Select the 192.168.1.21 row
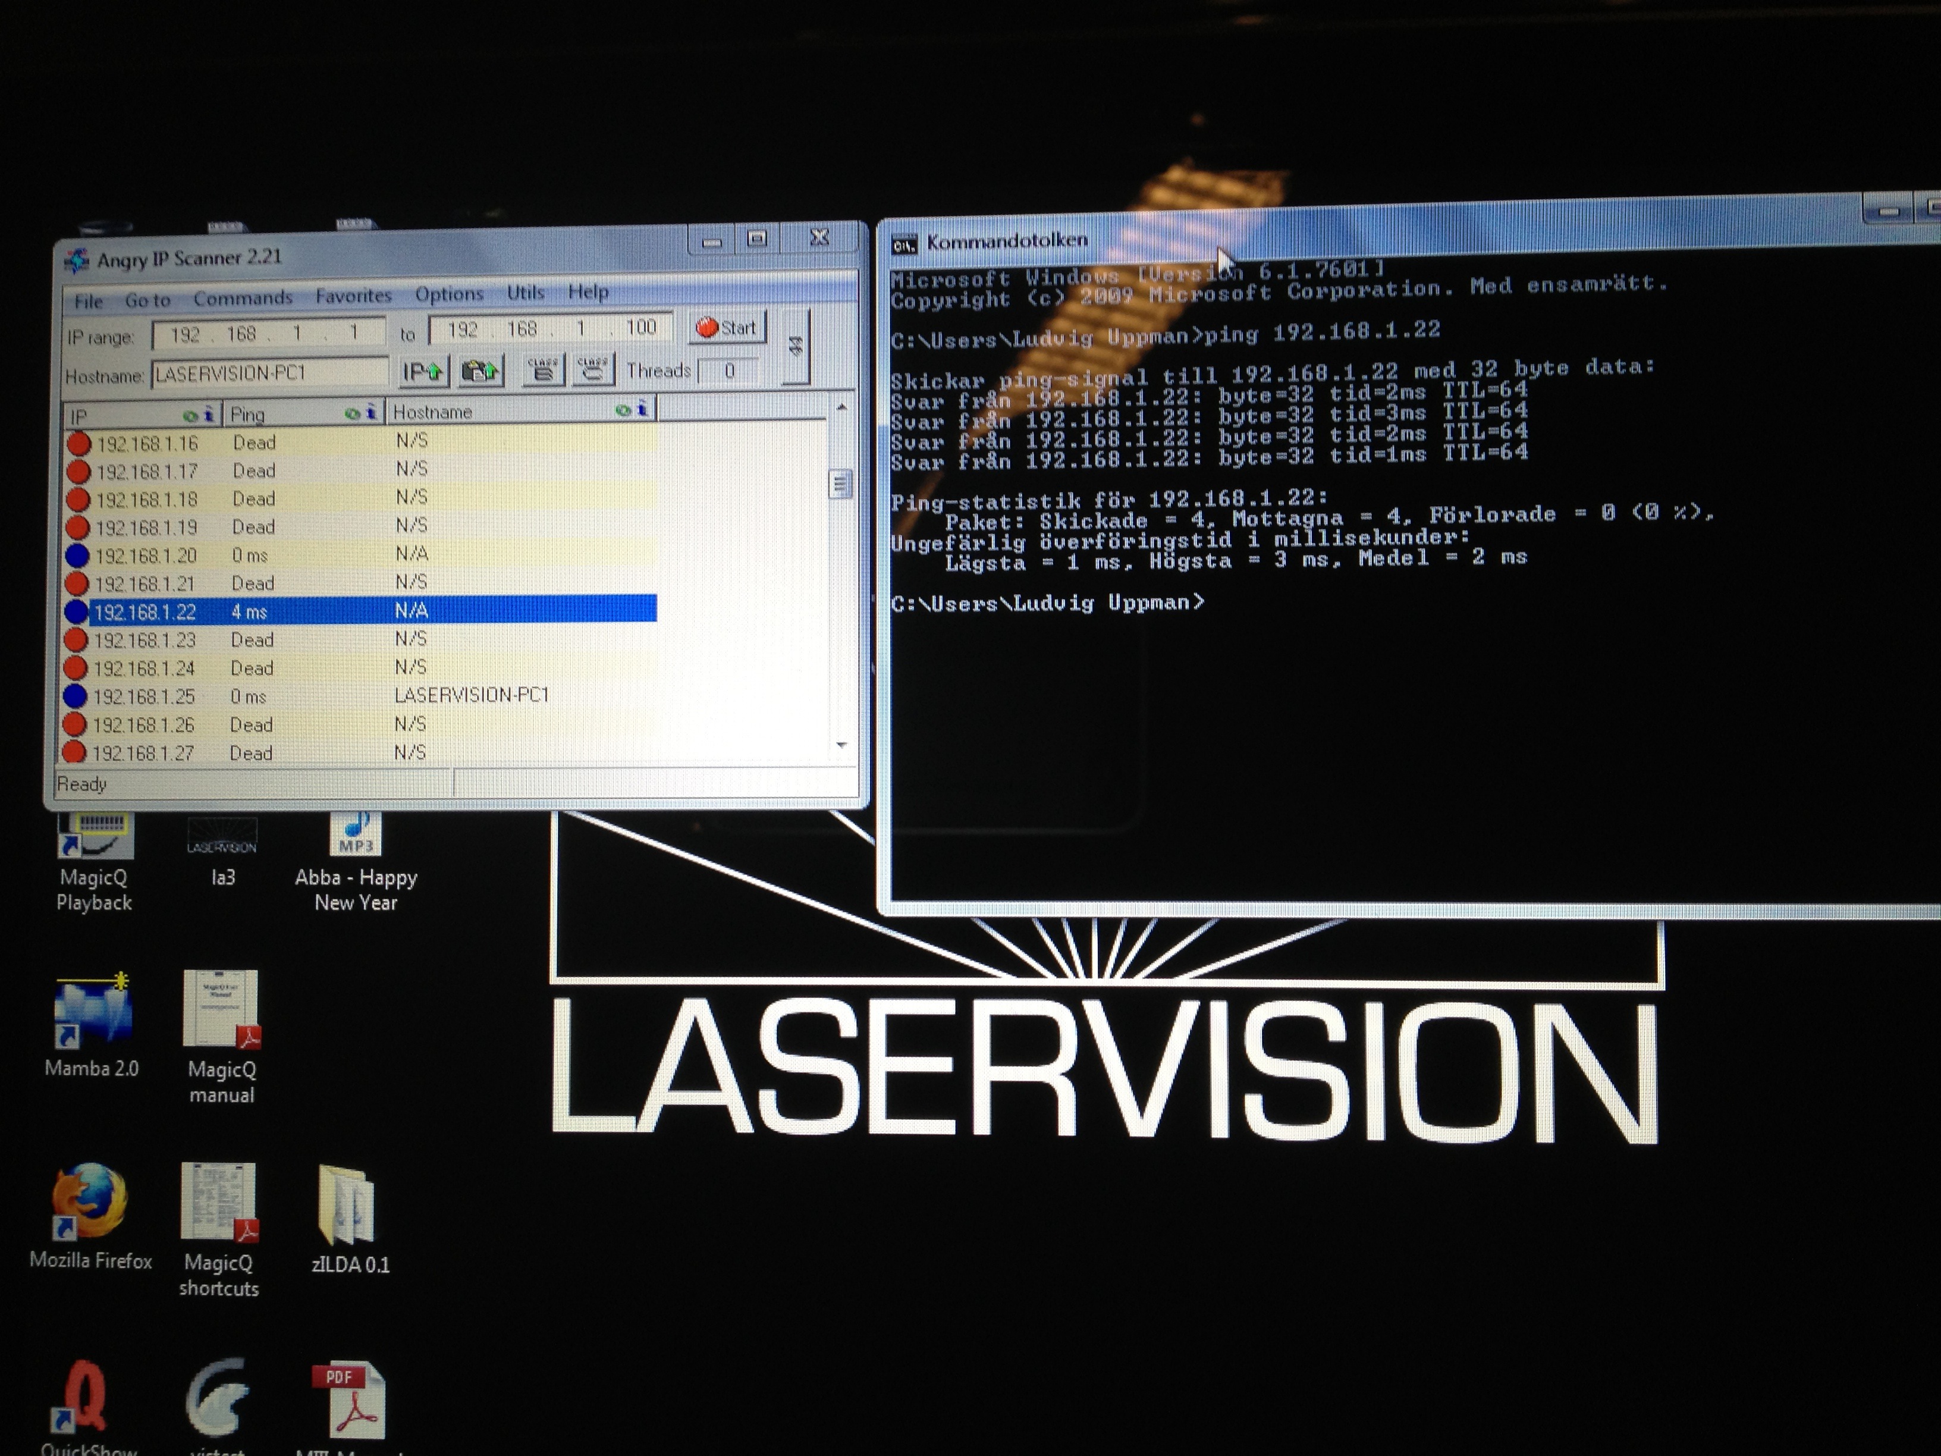The height and width of the screenshot is (1456, 1941). pyautogui.click(x=360, y=583)
